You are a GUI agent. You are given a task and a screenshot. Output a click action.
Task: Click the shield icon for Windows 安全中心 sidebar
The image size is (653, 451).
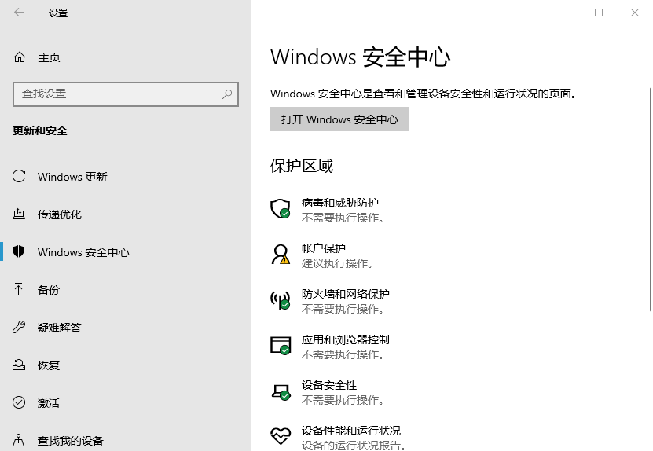tap(19, 251)
